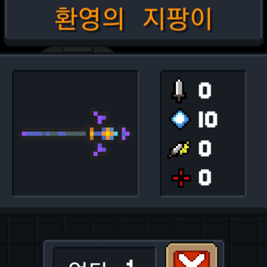Click the tan border of the red button
The image size is (267, 267).
point(169,256)
